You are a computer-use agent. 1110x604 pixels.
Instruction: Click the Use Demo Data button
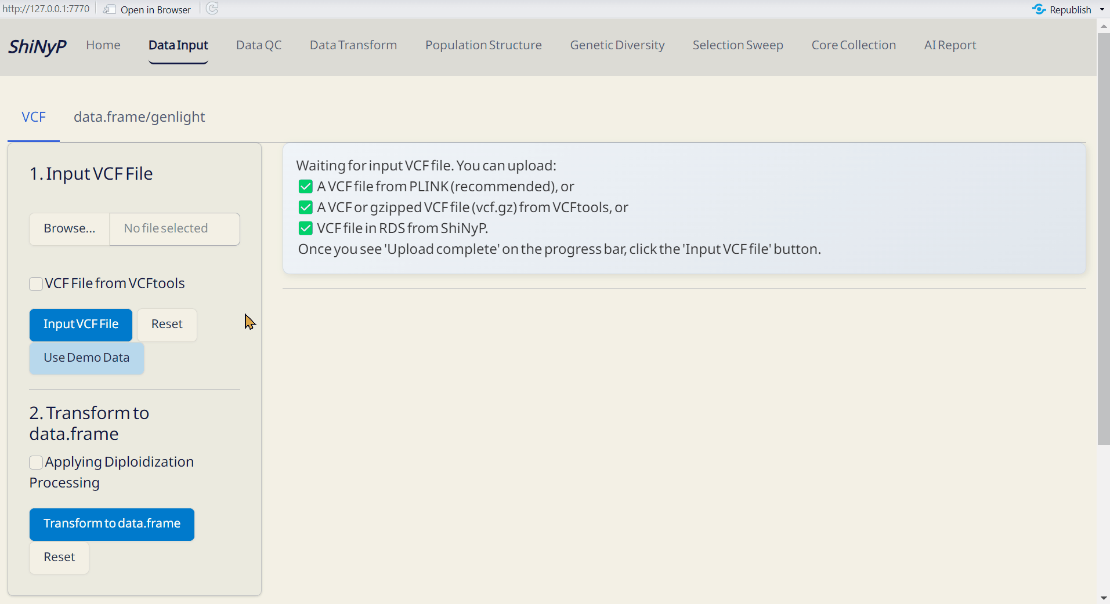(86, 358)
